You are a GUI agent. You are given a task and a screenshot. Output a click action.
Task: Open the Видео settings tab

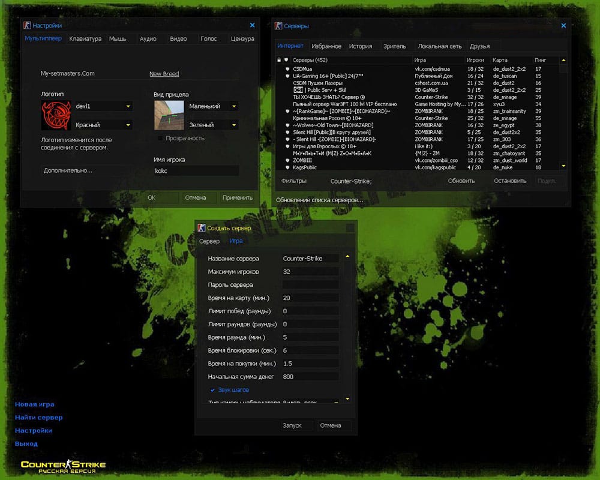[178, 38]
